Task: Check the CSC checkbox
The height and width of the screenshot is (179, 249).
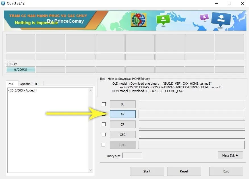Action: coord(104,135)
